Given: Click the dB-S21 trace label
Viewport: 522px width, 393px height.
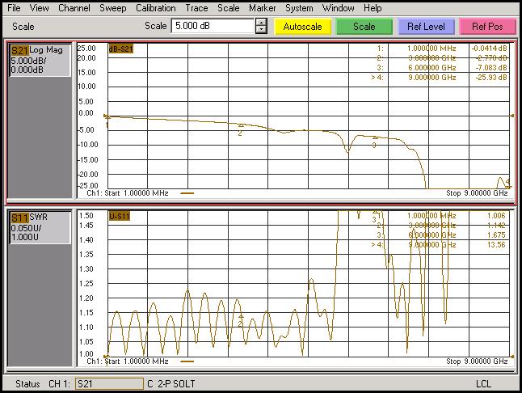Looking at the screenshot, I should (x=121, y=49).
